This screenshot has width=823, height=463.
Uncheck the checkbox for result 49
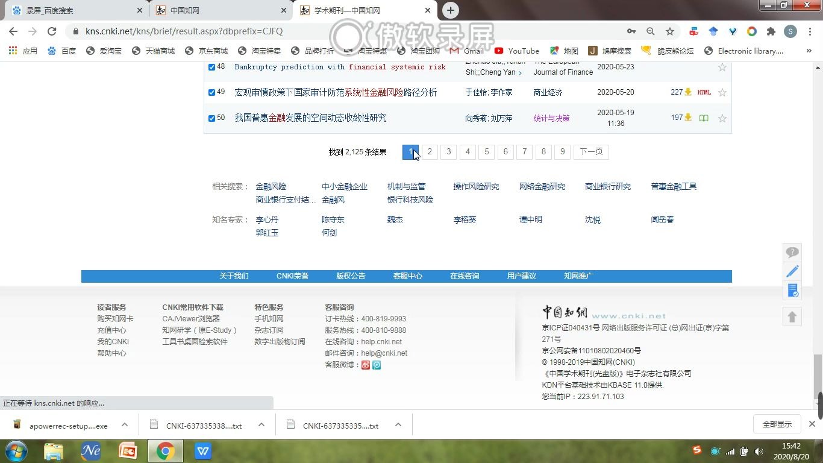pos(211,92)
